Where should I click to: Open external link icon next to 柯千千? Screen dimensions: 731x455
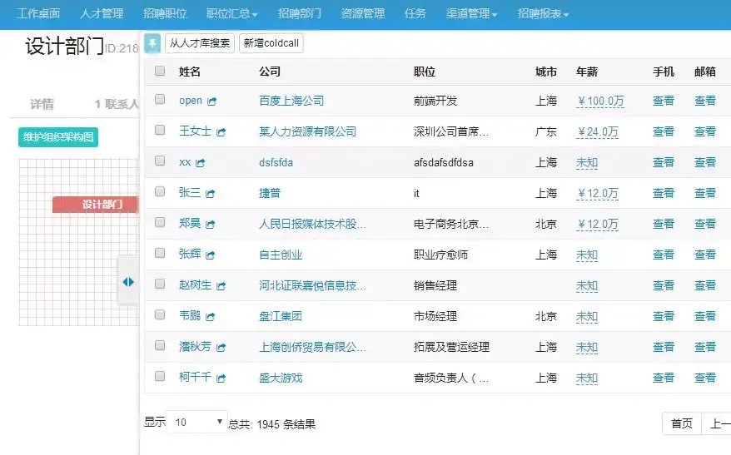click(221, 378)
